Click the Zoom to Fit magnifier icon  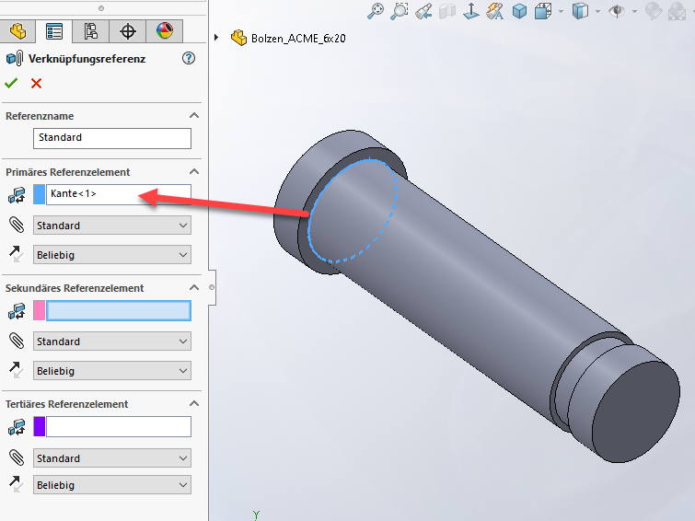point(376,11)
